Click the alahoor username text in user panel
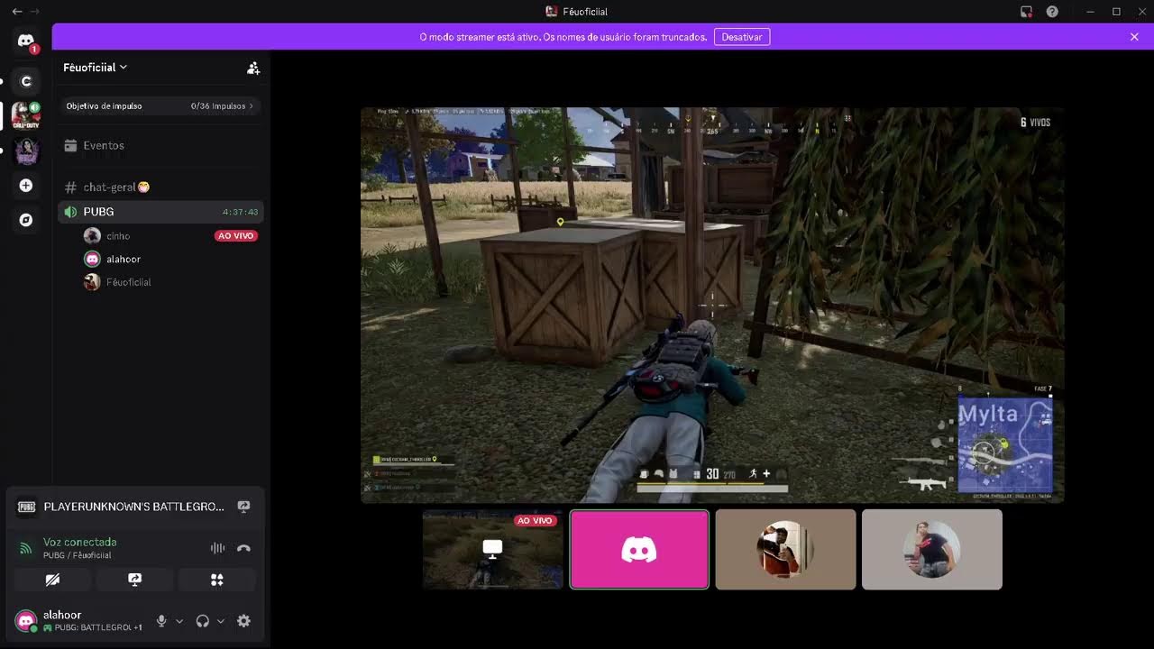1154x649 pixels. tap(62, 615)
